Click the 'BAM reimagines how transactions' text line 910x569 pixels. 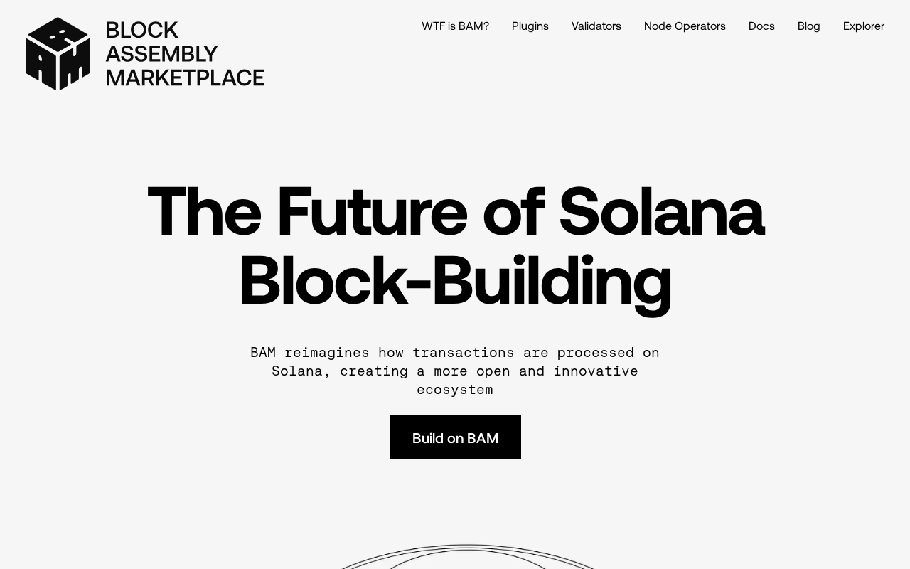455,353
